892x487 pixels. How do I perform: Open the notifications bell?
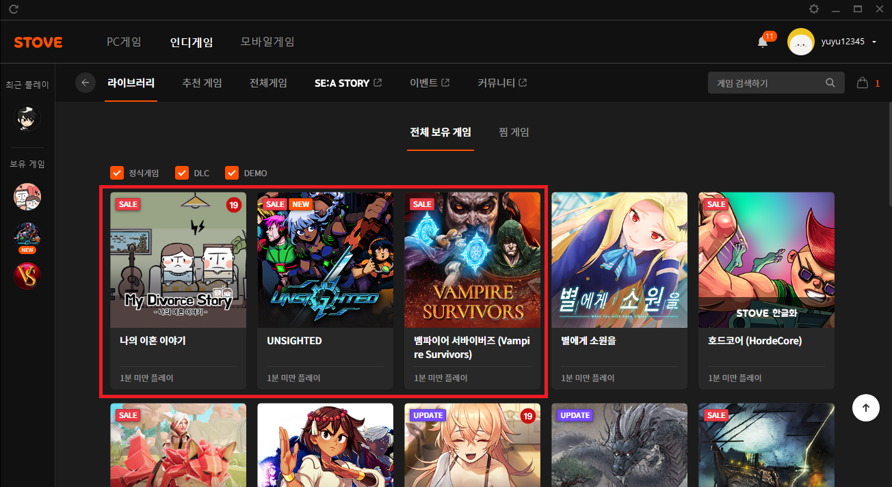coord(763,42)
